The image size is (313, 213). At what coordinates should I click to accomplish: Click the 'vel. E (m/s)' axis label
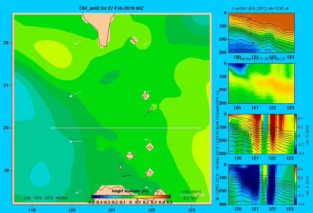coord(307,186)
